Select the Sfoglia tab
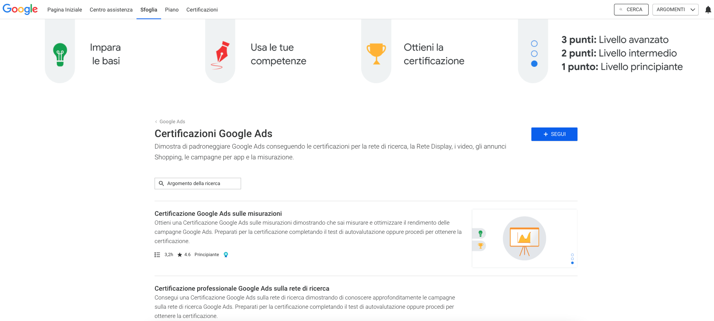Viewport: 714px width, 321px height. [x=149, y=10]
